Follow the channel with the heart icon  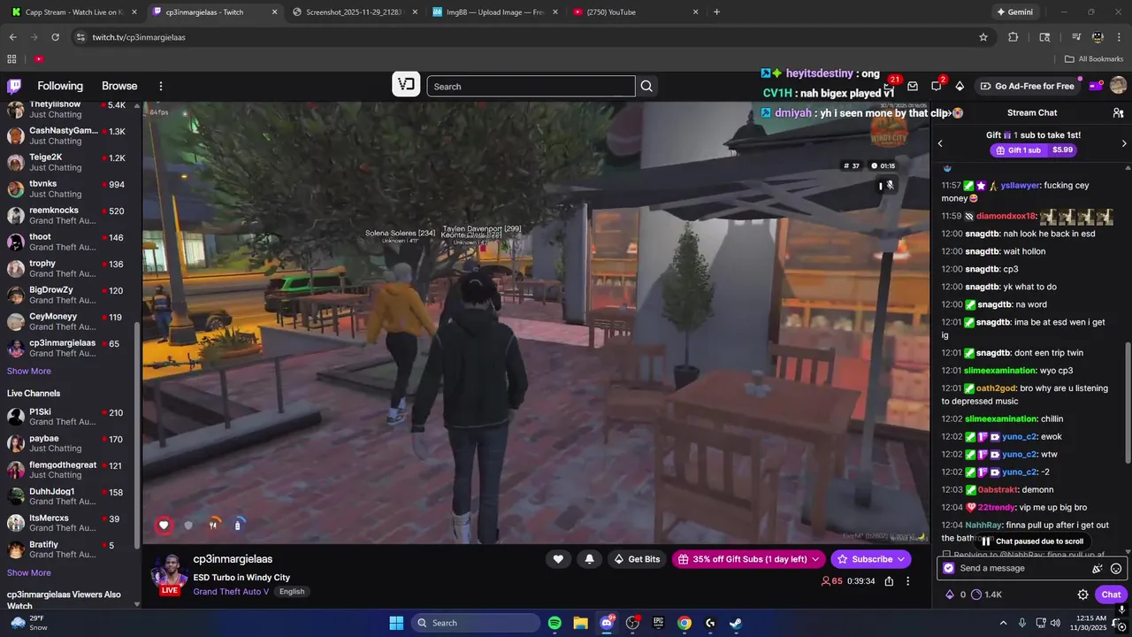pos(558,559)
